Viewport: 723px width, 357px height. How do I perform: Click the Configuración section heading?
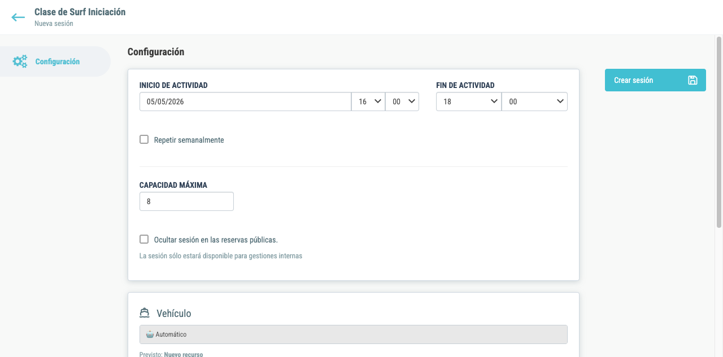pos(156,52)
